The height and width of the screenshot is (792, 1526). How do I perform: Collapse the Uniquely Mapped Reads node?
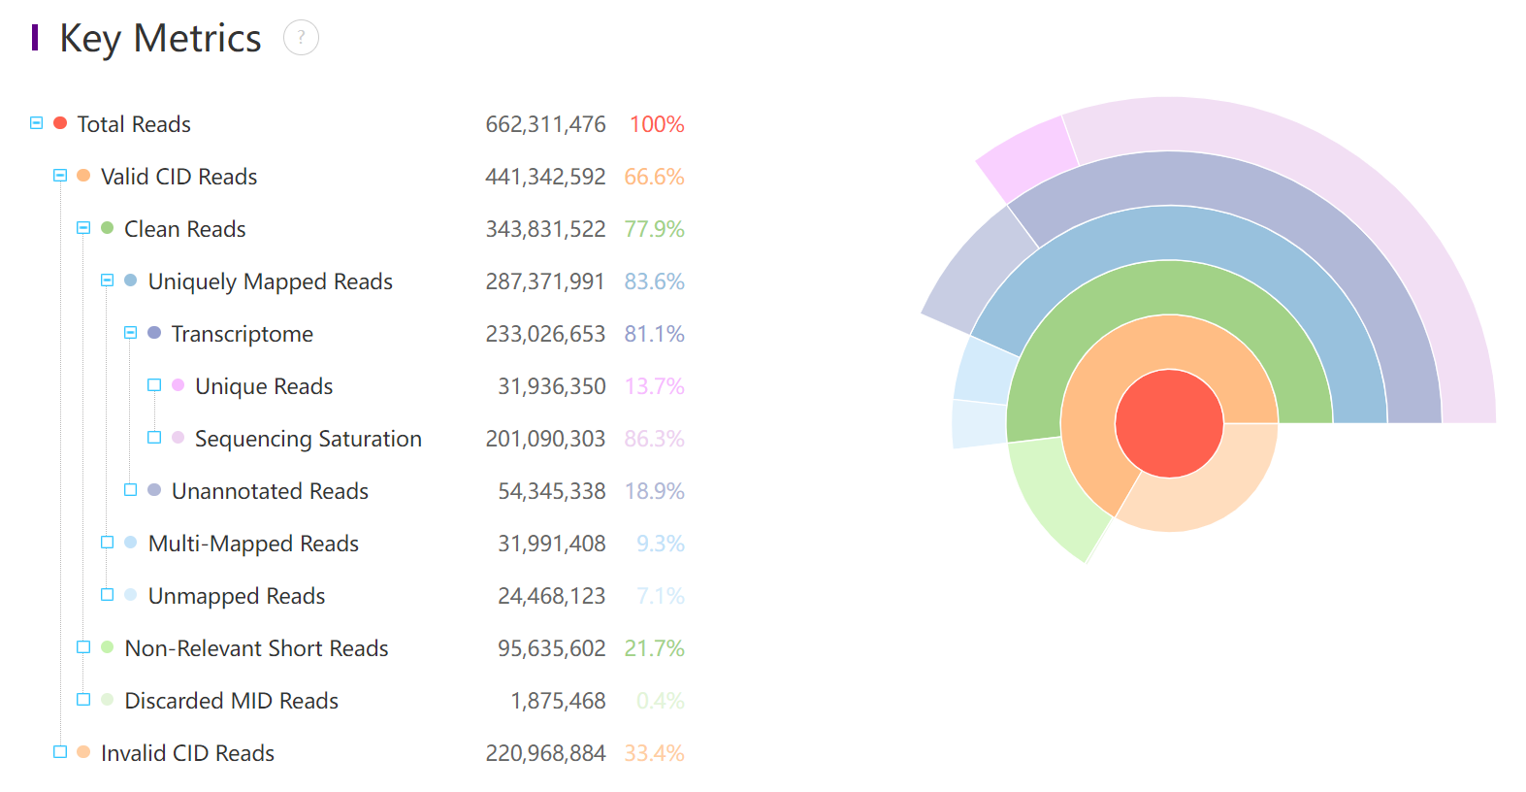point(108,280)
